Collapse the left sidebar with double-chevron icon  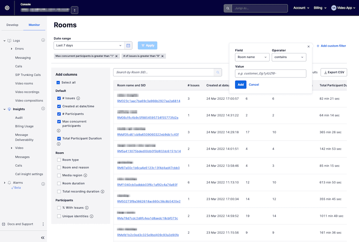(x=42, y=237)
